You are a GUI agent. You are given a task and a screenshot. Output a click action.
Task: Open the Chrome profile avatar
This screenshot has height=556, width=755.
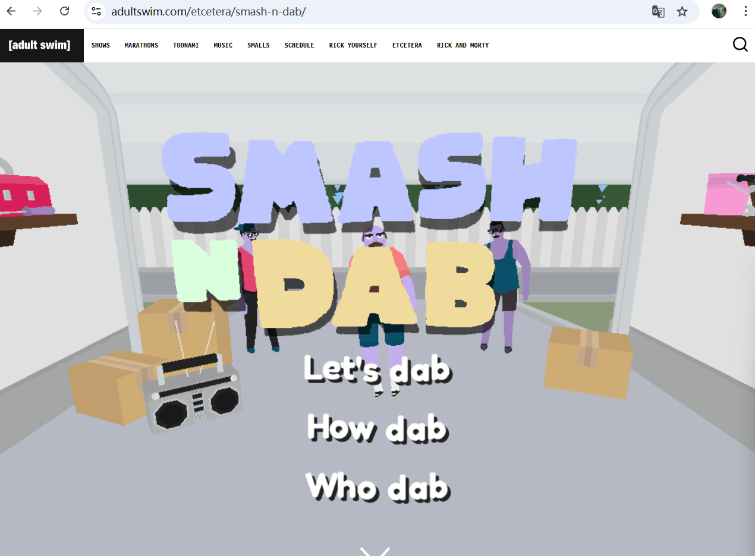point(719,11)
